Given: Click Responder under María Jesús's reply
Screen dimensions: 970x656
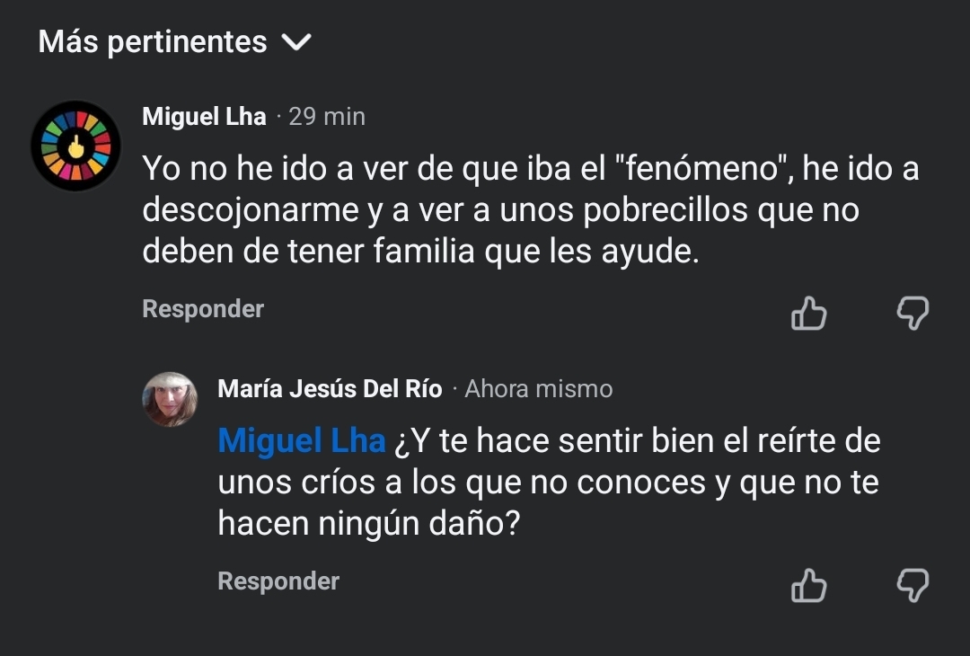Looking at the screenshot, I should tap(278, 581).
